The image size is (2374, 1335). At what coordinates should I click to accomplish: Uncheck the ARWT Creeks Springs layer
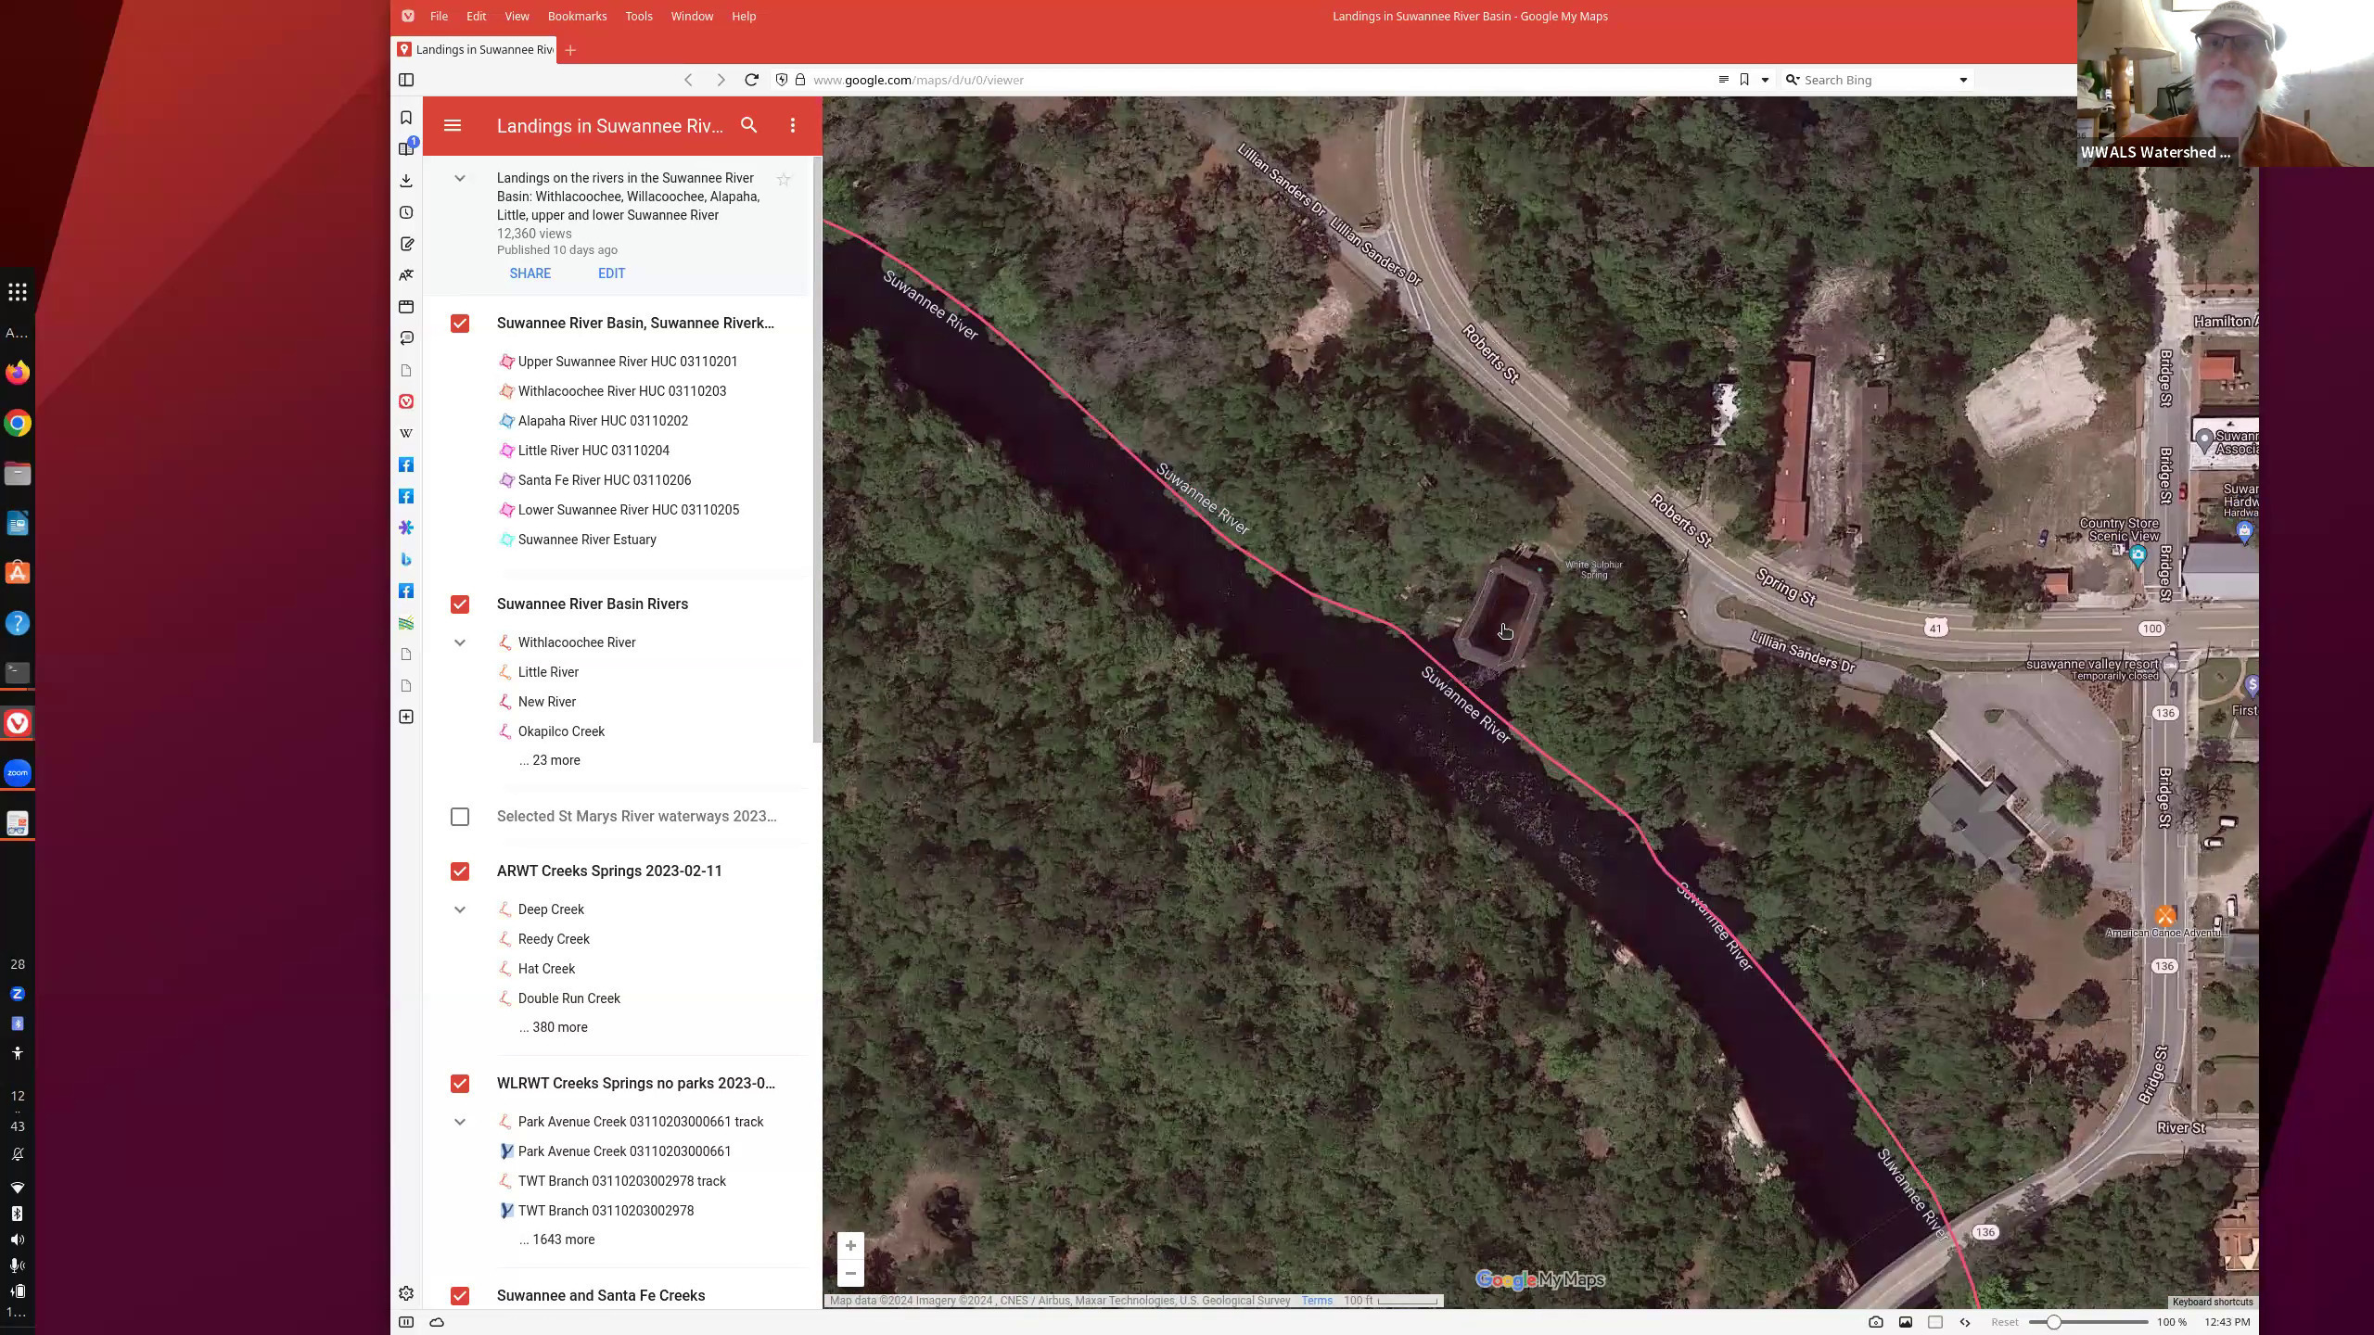tap(460, 871)
